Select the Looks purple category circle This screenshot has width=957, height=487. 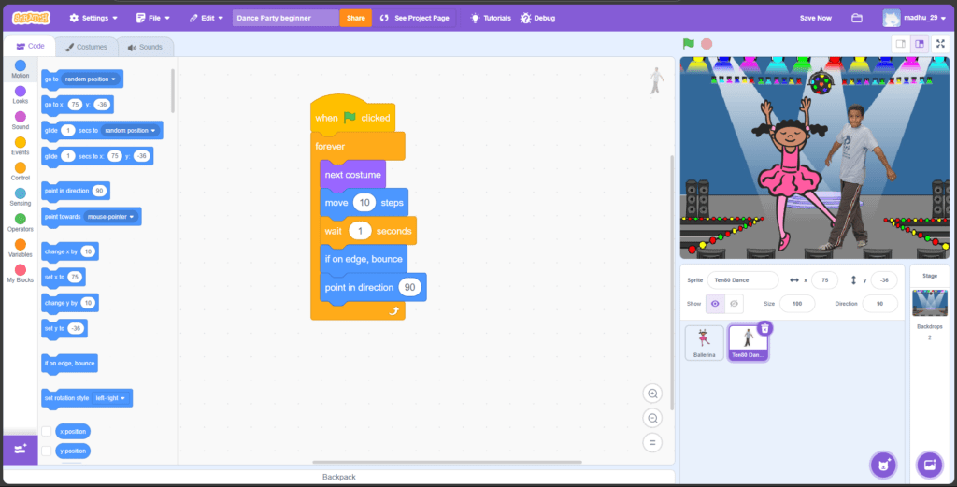point(20,92)
